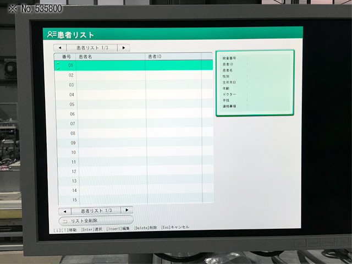Select patient list row 03
The width and height of the screenshot is (352, 264).
tap(134, 85)
